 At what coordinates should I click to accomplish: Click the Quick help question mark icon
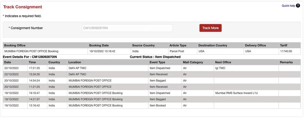(x=298, y=6)
